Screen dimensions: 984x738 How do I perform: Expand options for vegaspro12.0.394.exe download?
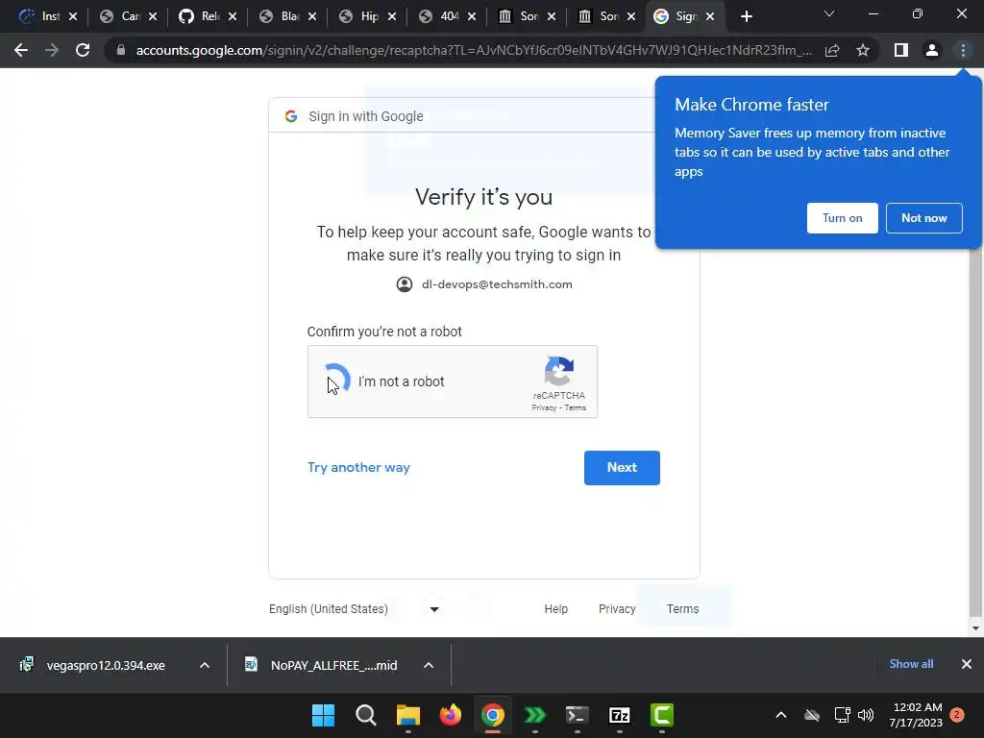point(205,665)
